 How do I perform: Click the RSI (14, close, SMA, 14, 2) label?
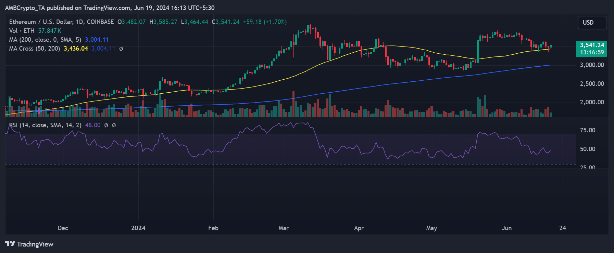(x=45, y=125)
